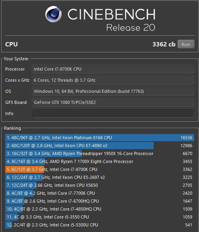Viewport: 199px width, 232px height.
Task: Select the Core i5-3550 ranking row
Action: 100,217
